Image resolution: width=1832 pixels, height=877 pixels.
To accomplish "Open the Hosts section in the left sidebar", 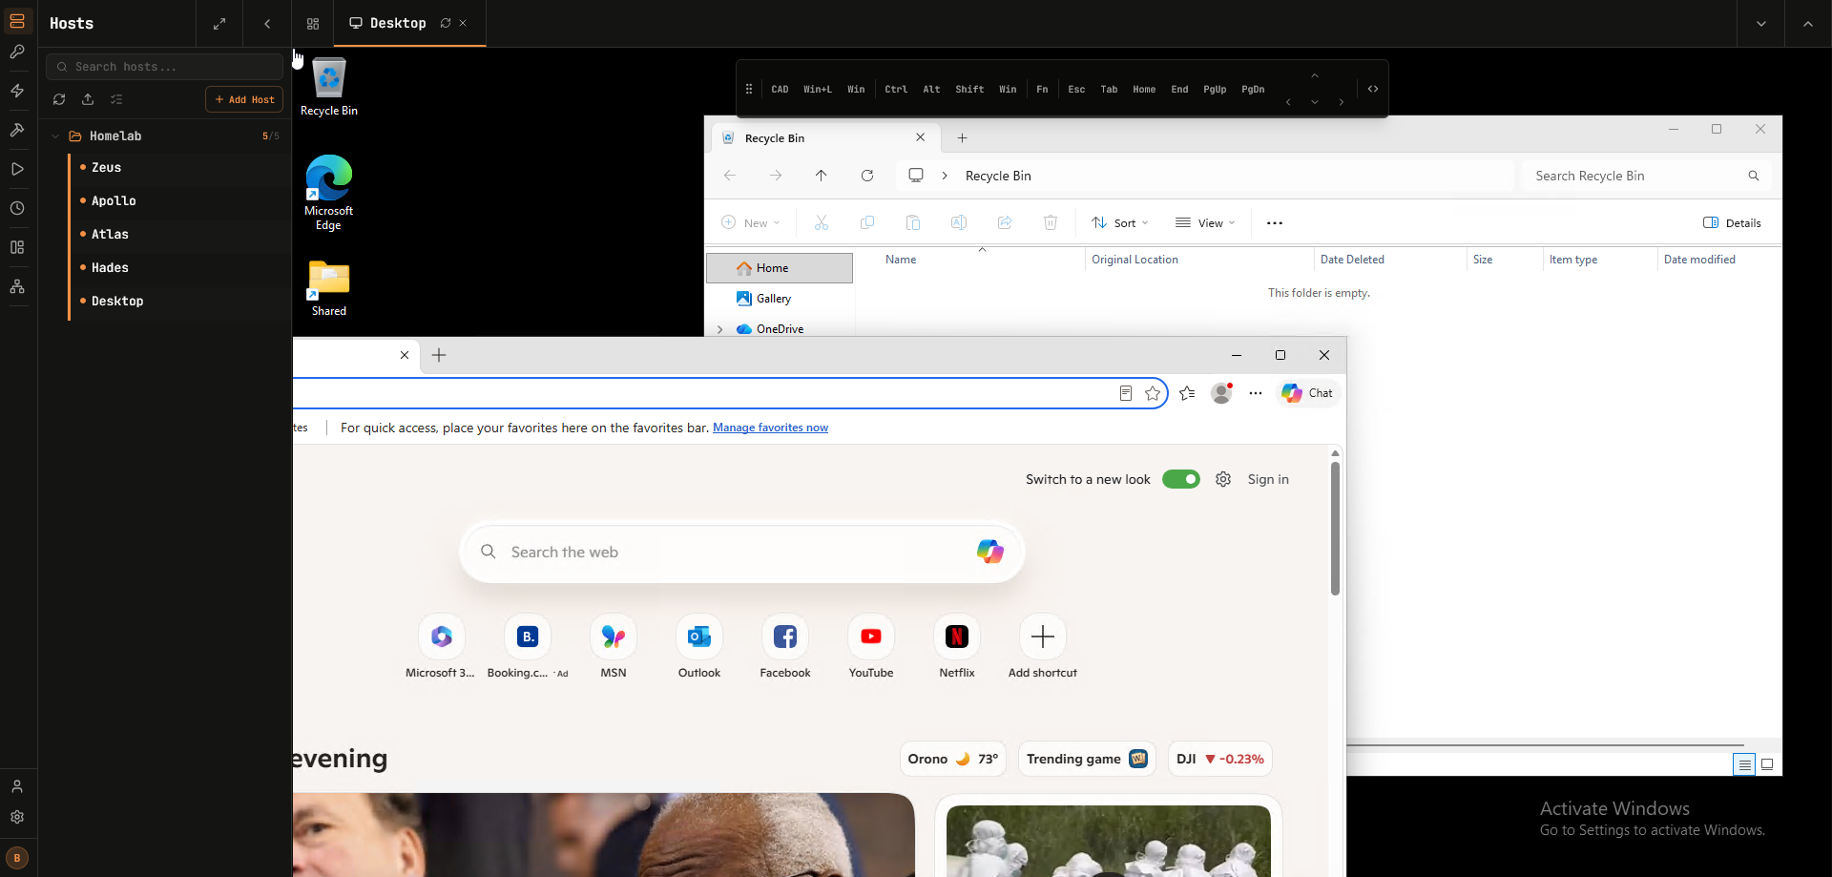I will click(x=17, y=21).
